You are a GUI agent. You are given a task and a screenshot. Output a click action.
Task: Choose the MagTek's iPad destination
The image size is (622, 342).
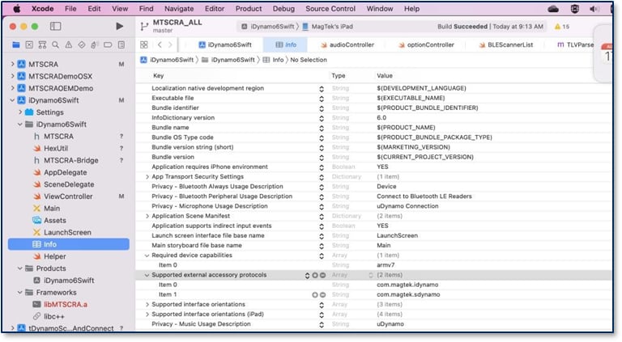click(328, 27)
